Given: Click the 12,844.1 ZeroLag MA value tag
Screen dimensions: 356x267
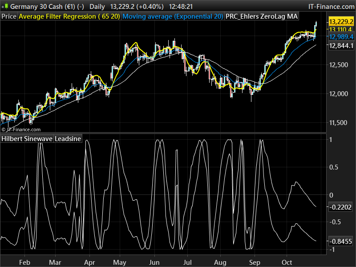Looking at the screenshot, I should (x=341, y=46).
